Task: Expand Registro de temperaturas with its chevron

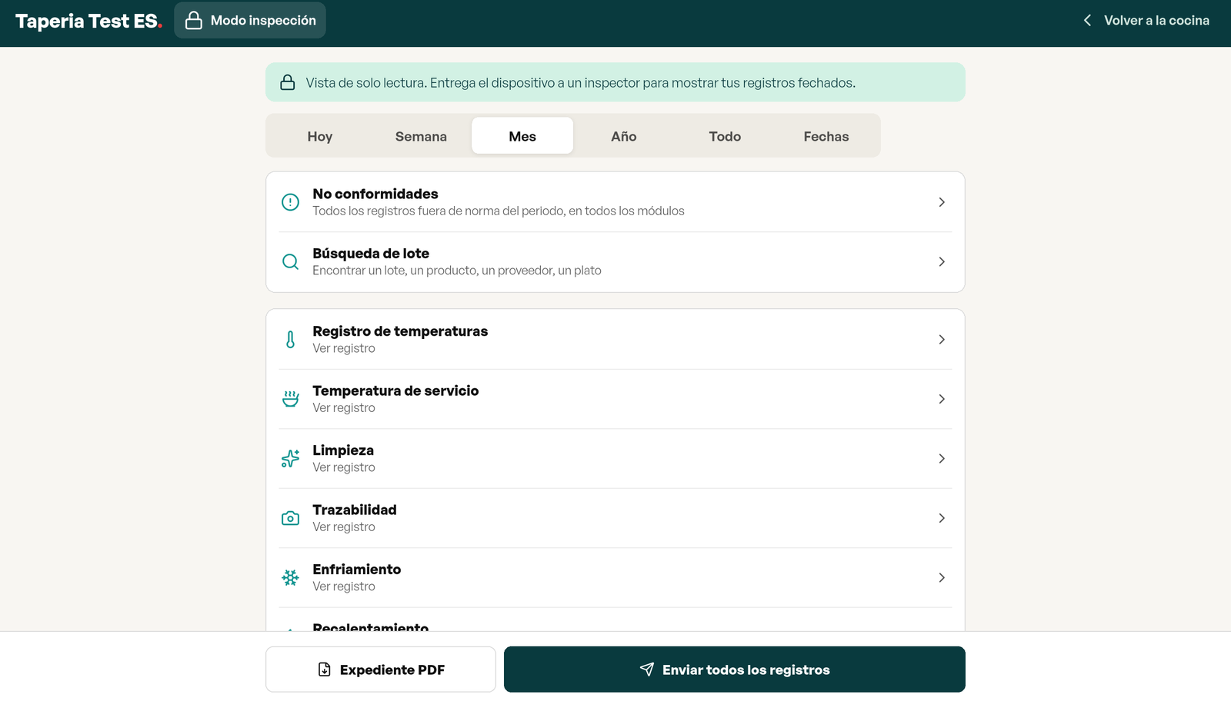Action: click(x=942, y=340)
